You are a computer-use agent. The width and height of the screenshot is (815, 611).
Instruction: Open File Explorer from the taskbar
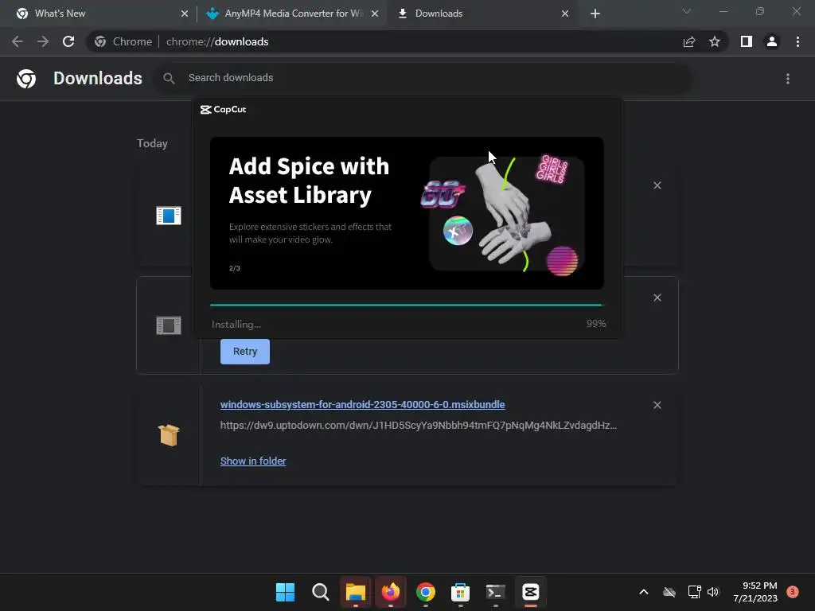(x=356, y=592)
